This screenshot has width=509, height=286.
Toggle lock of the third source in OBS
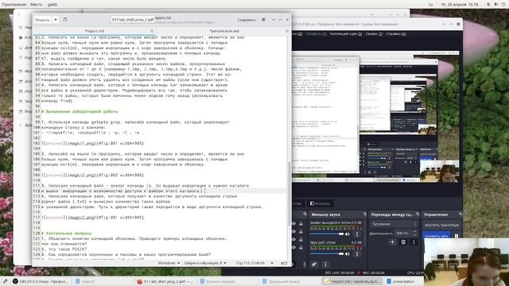(301, 239)
